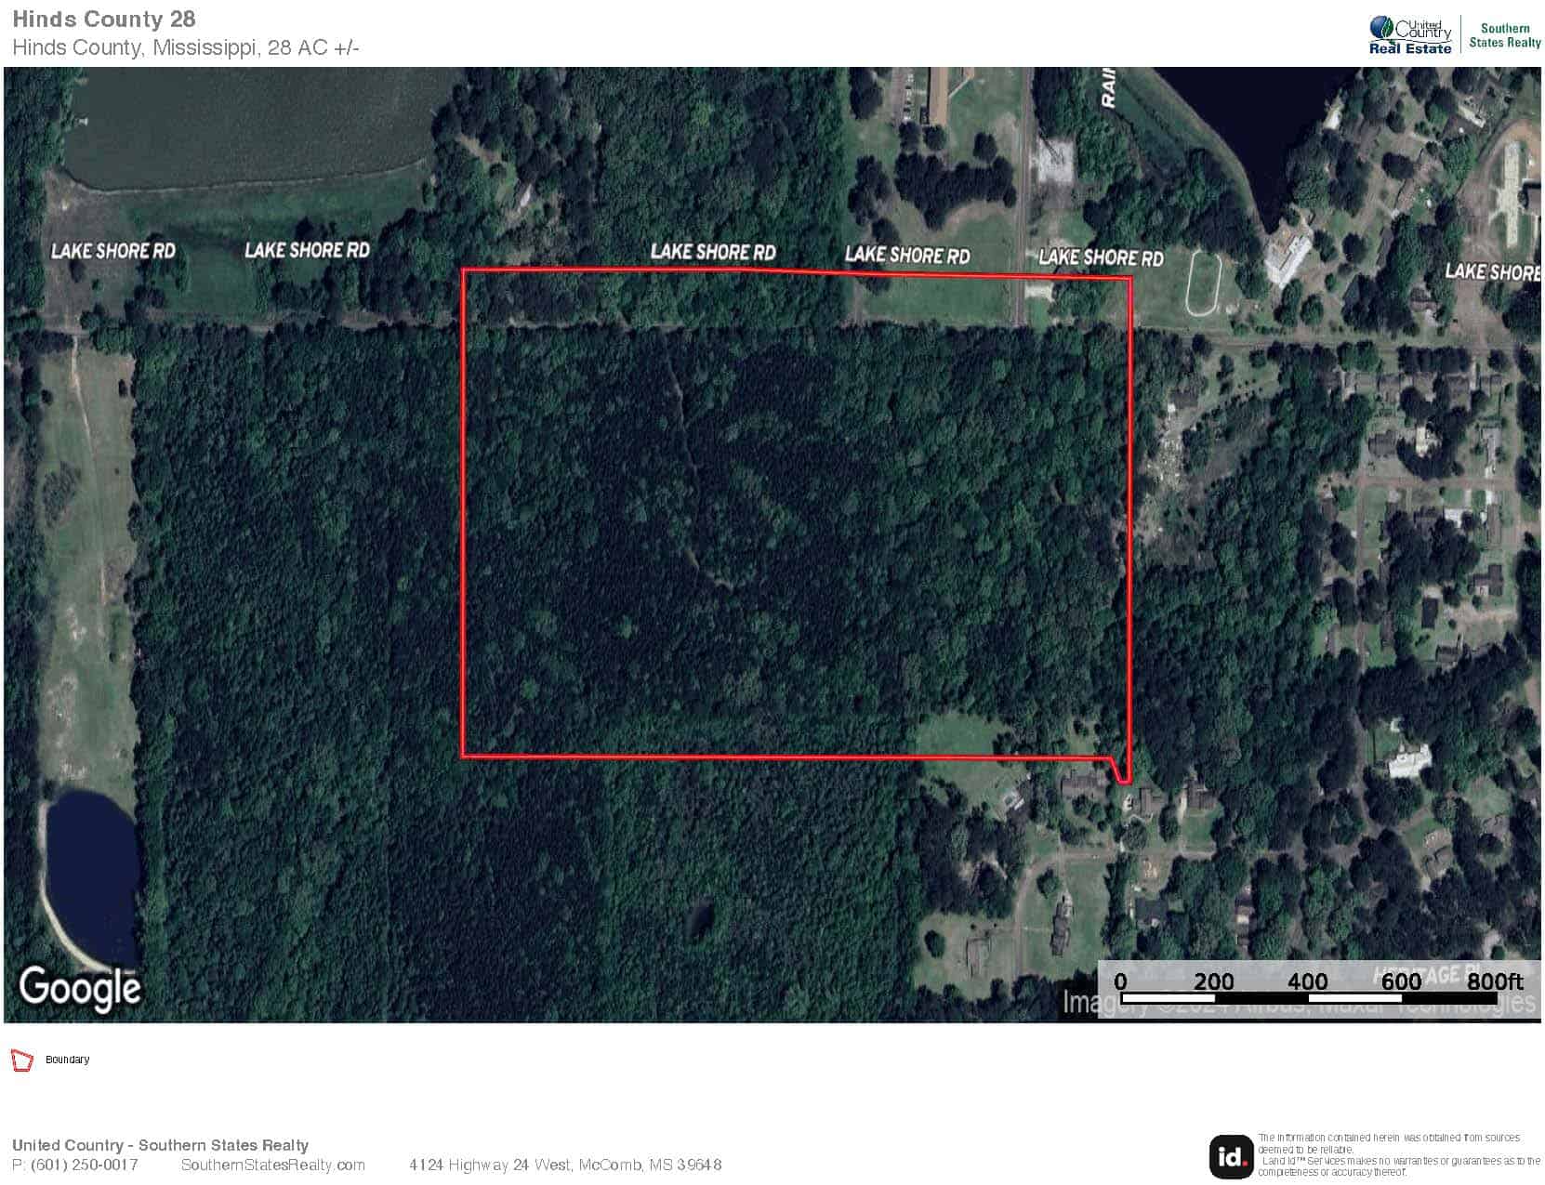This screenshot has width=1545, height=1185.
Task: Click the phone number (601) 250-0017
Action: coord(85,1165)
